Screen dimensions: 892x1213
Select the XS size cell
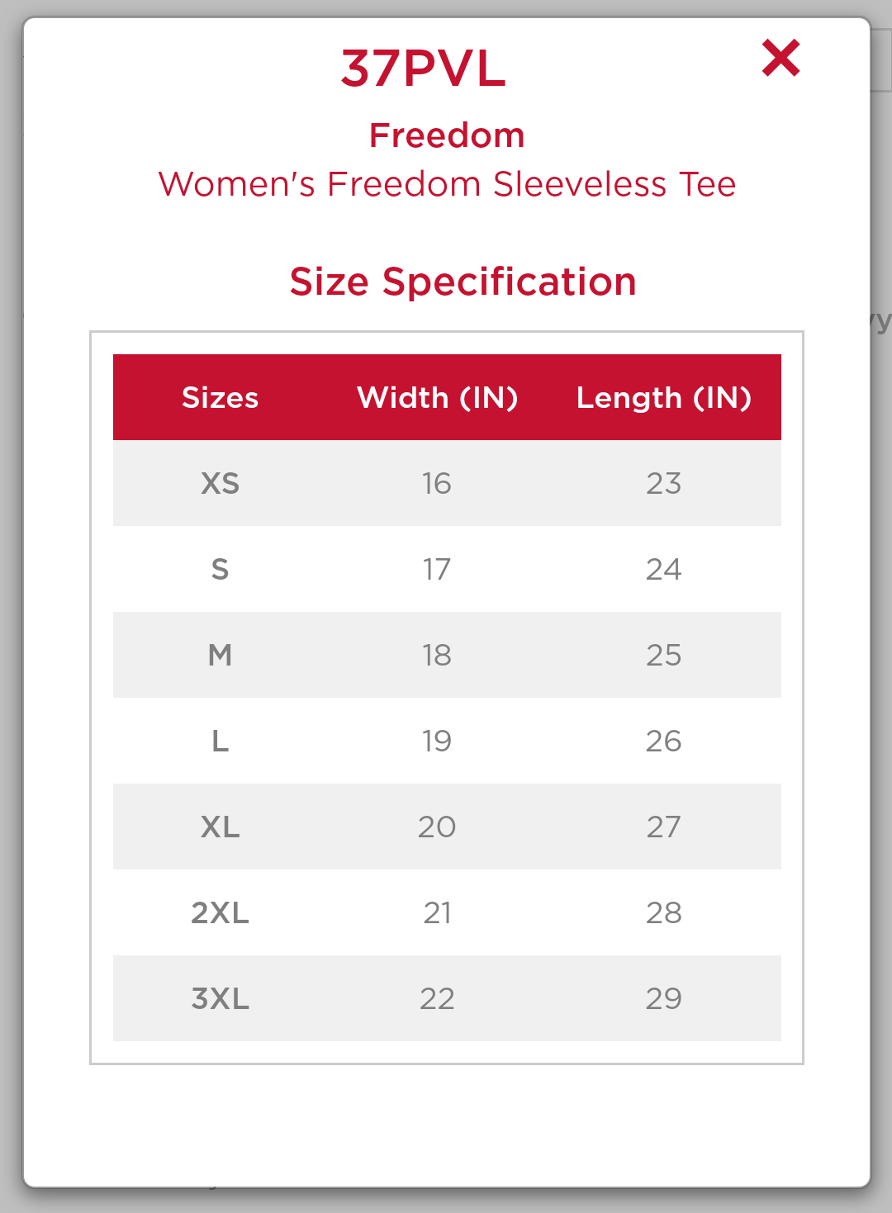(x=220, y=484)
